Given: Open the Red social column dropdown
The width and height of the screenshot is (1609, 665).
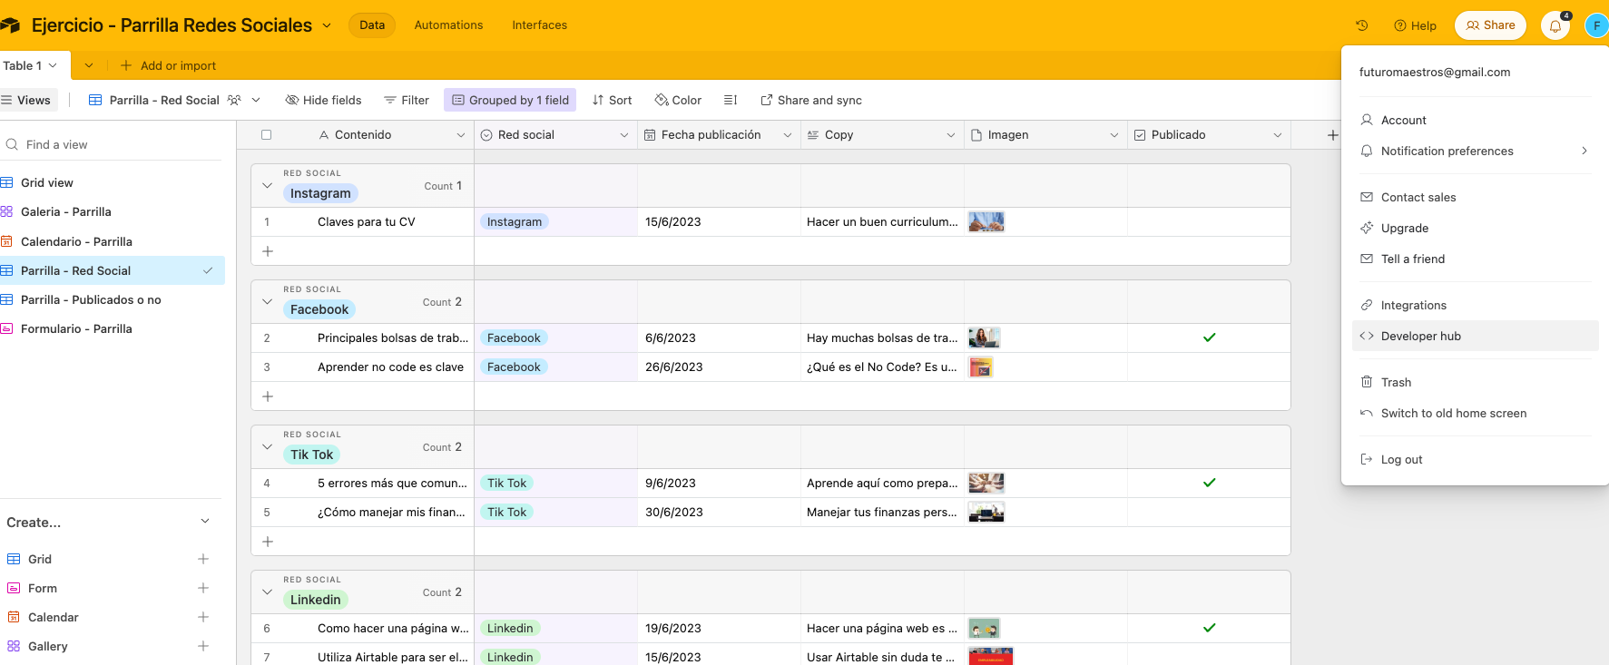Looking at the screenshot, I should [623, 135].
